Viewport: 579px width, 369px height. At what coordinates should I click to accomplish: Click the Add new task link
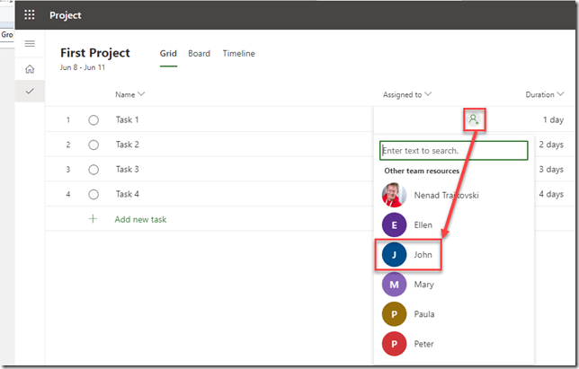tap(140, 219)
